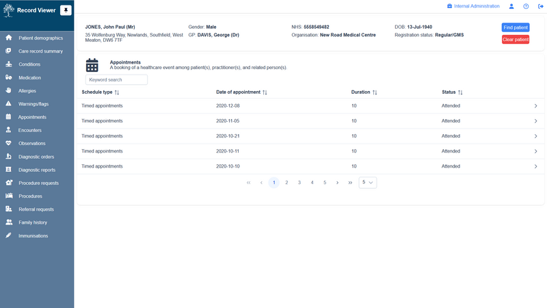Select page 2 in pagination
The width and height of the screenshot is (547, 308).
pyautogui.click(x=286, y=183)
